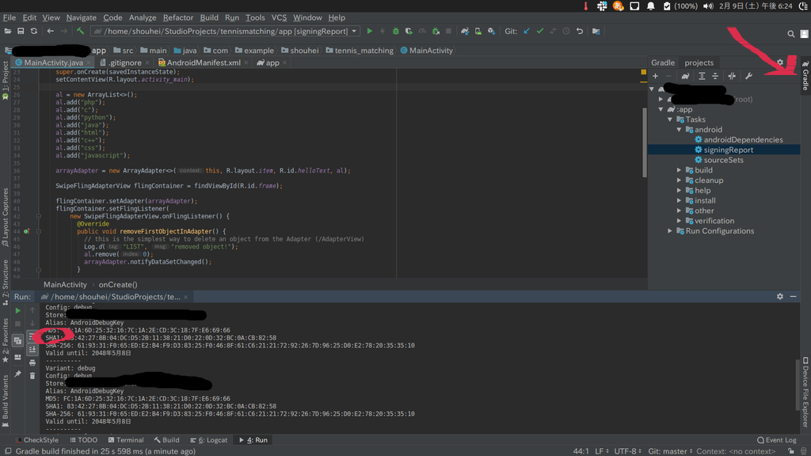Viewport: 811px width, 456px height.
Task: Toggle the Gradle side tool window button
Action: (x=805, y=74)
